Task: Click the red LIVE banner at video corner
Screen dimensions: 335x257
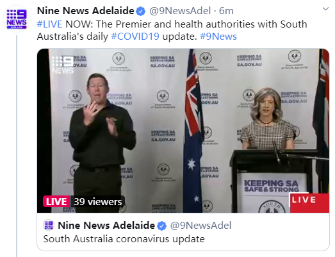Action: point(309,203)
